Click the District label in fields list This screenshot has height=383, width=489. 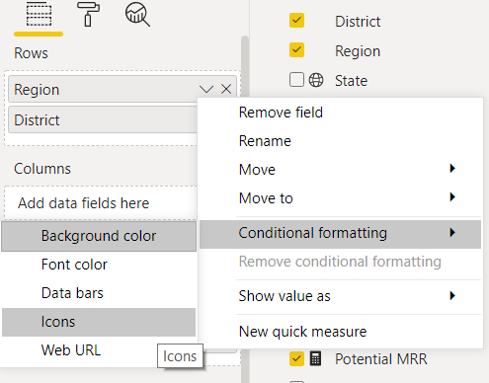358,22
